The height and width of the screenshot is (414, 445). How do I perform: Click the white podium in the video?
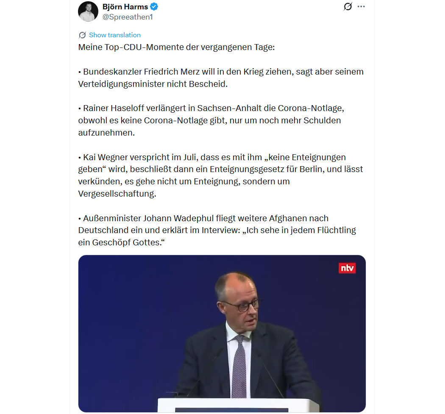tap(238, 405)
